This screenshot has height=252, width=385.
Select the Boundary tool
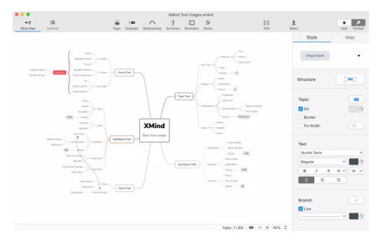(192, 25)
